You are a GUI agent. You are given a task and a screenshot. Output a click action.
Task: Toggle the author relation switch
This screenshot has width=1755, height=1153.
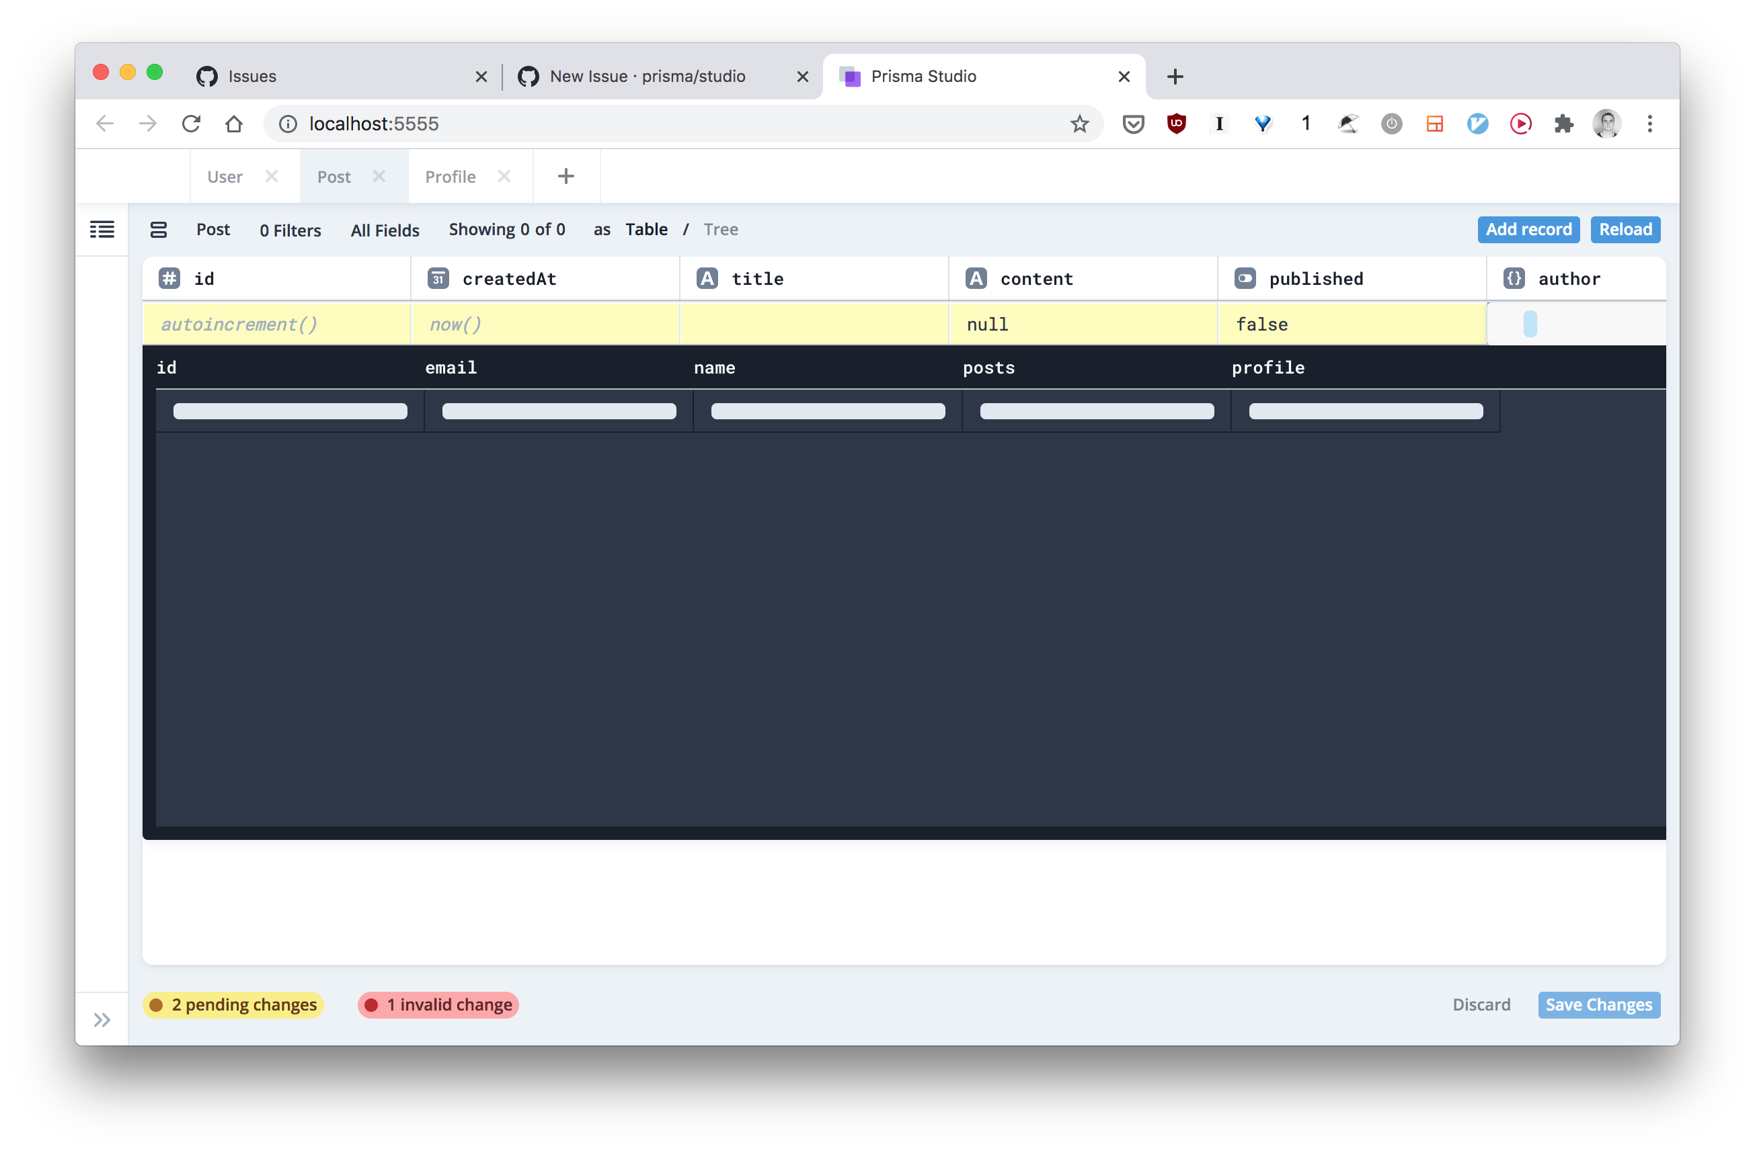(x=1531, y=323)
